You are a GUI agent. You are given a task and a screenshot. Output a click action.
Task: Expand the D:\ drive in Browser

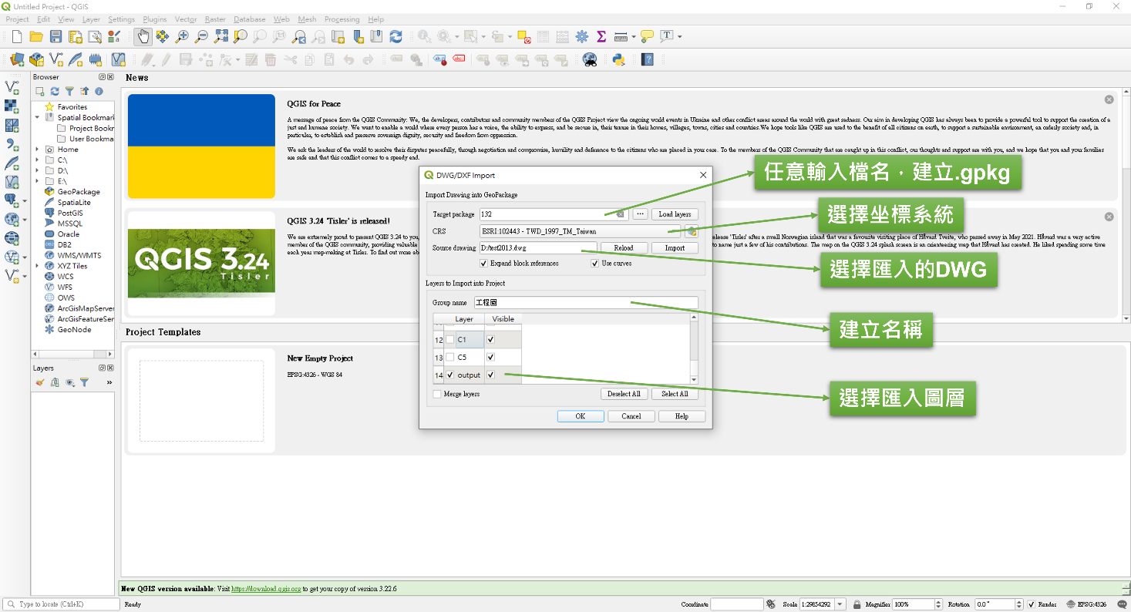[37, 170]
